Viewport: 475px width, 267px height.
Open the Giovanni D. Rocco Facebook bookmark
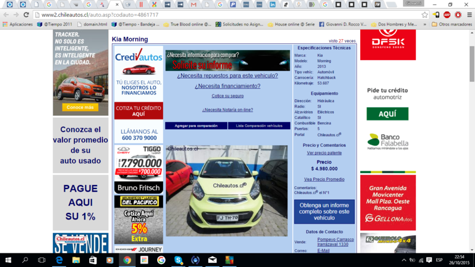(343, 24)
